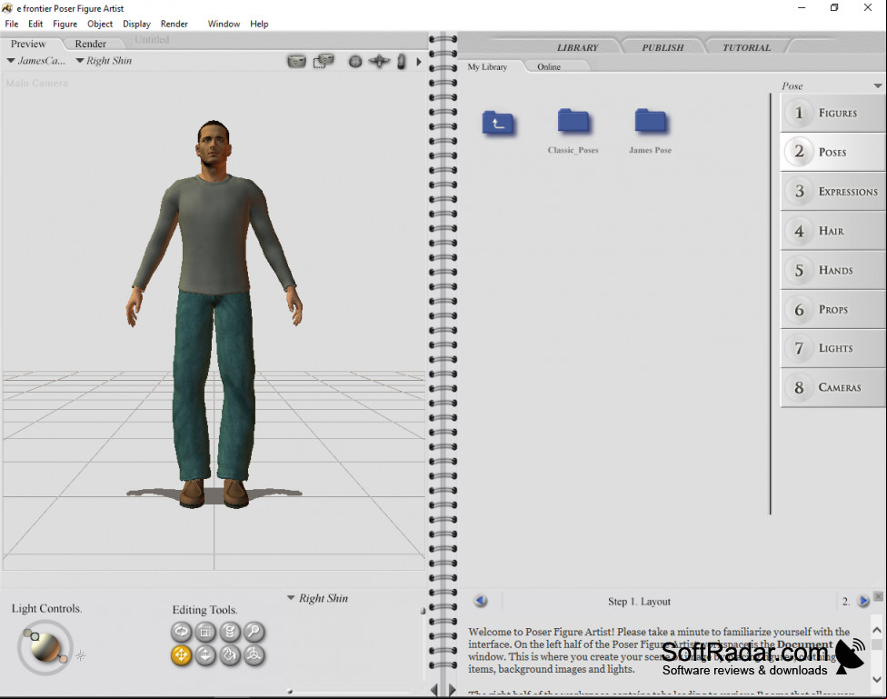Expand the panel with the right triangle arrow
This screenshot has height=699, width=887.
[x=452, y=689]
